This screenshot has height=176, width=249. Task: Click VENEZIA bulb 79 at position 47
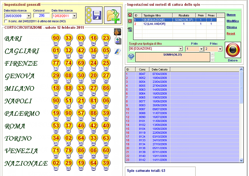pyautogui.click(x=69, y=152)
